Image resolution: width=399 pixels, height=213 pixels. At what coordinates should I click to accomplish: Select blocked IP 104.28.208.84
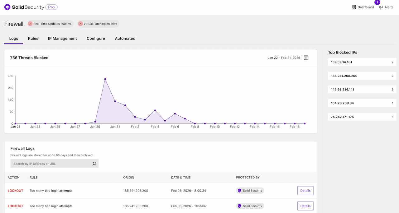[362, 103]
